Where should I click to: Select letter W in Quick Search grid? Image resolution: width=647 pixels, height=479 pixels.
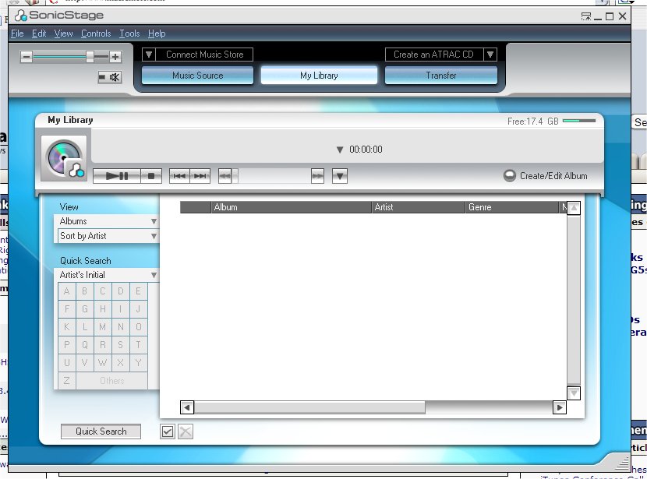point(102,363)
